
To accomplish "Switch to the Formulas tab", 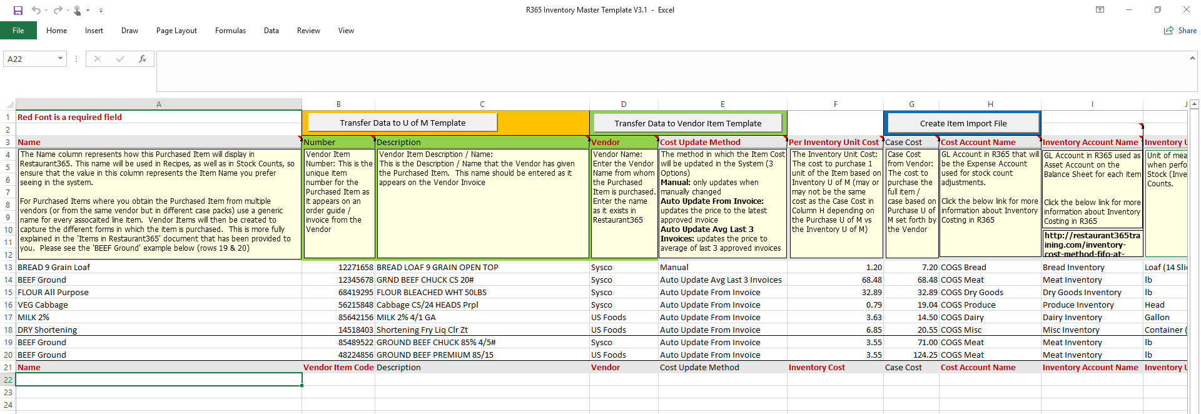I will [230, 31].
